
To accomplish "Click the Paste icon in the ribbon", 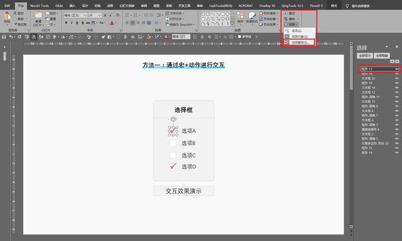I will tap(7, 17).
